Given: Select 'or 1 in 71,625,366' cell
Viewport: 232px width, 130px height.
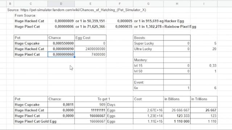Looking at the screenshot, I should (90, 27).
